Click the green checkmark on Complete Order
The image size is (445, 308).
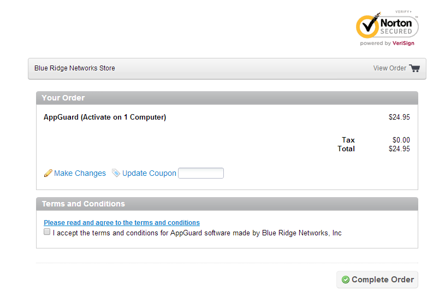point(346,280)
